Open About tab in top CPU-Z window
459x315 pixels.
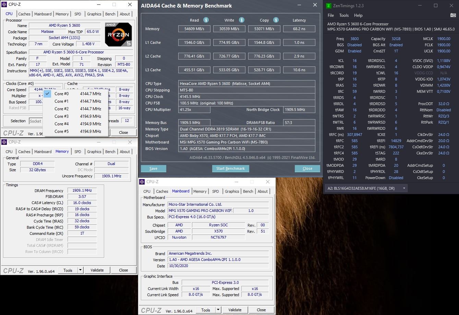coord(125,14)
